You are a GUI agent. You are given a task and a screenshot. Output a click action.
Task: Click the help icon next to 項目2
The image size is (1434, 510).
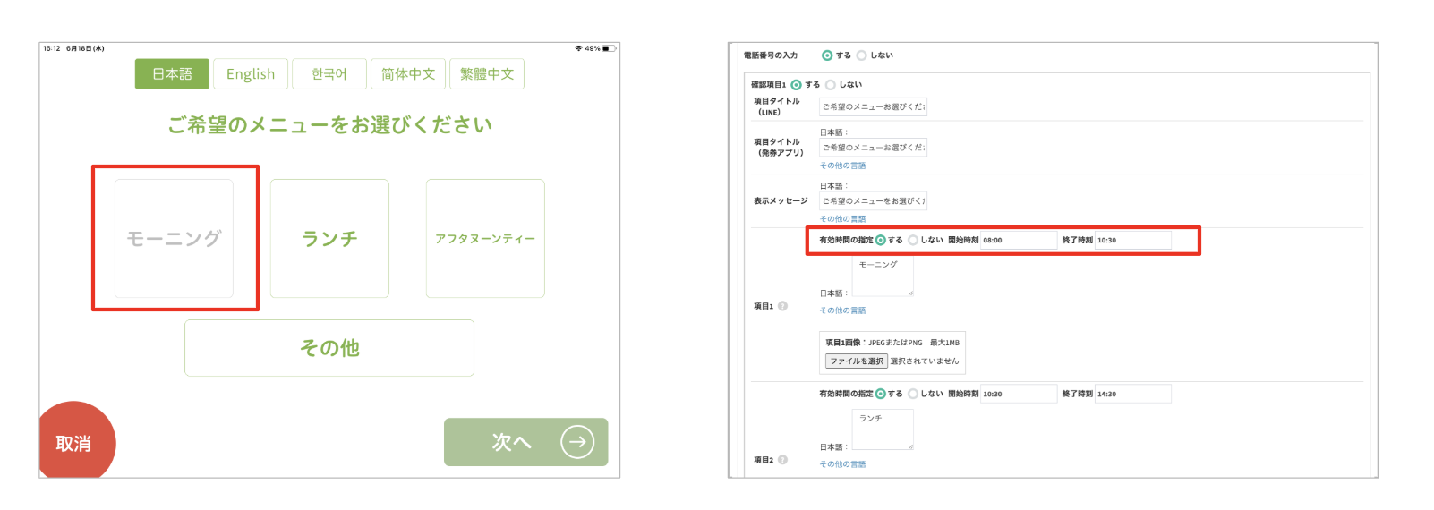(782, 460)
